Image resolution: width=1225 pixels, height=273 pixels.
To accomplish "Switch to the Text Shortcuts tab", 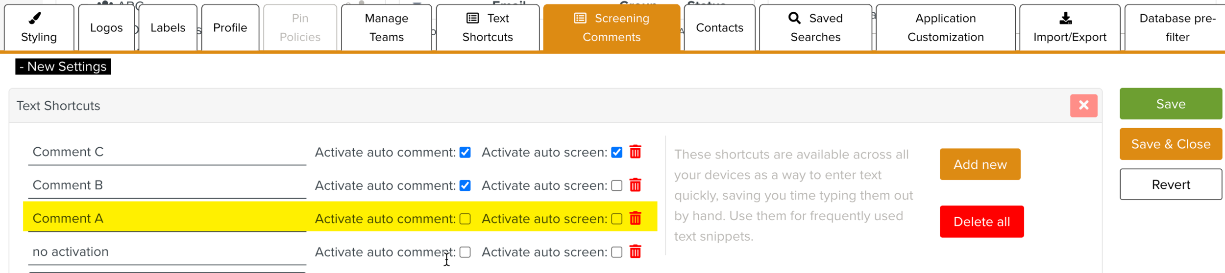I will pos(488,28).
